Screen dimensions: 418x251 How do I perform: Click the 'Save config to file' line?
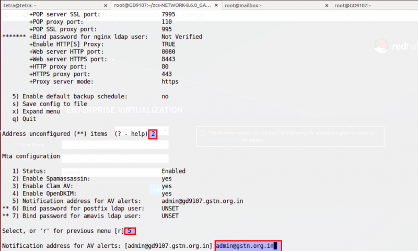pyautogui.click(x=50, y=104)
